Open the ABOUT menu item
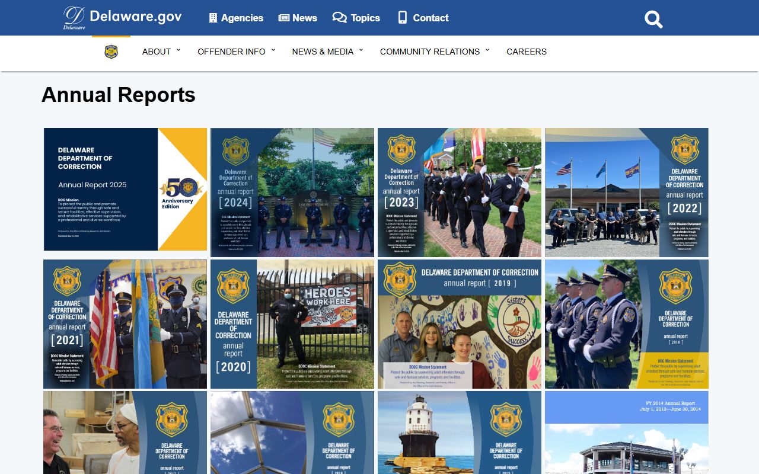Screen dimensions: 759x474 tap(157, 52)
